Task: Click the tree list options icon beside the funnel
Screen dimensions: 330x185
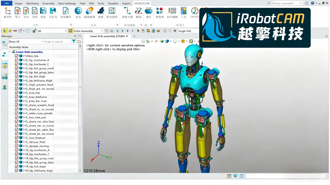Action: tap(79, 41)
